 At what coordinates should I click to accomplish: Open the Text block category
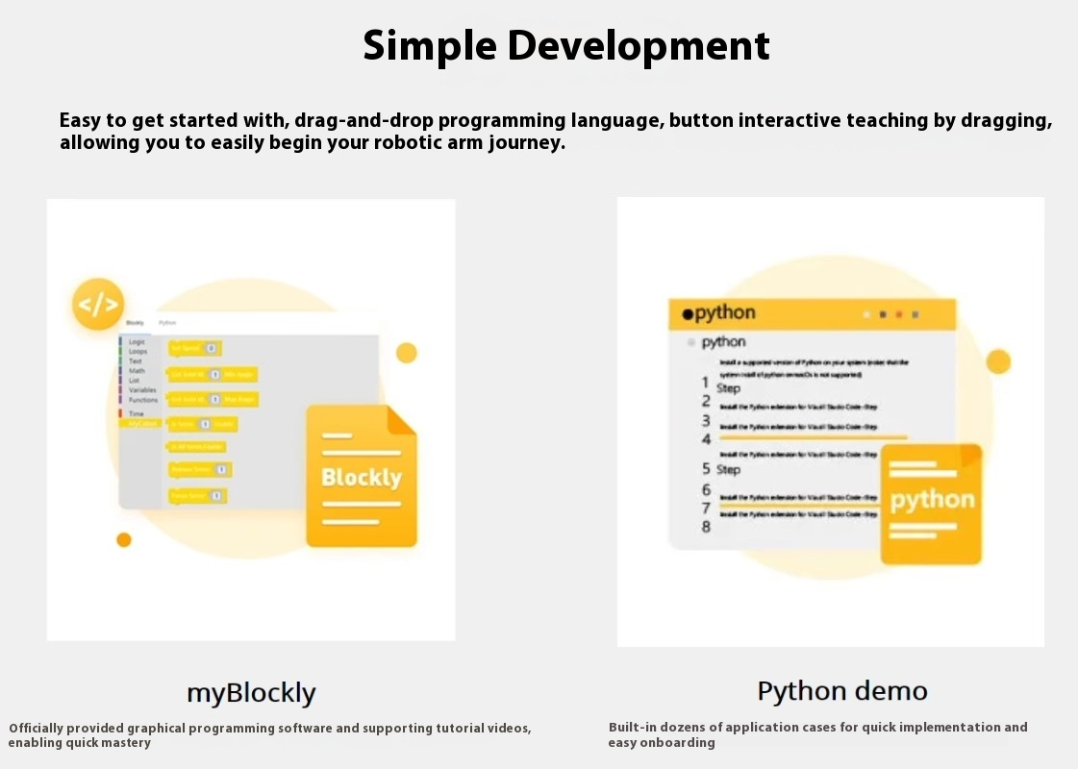[136, 360]
